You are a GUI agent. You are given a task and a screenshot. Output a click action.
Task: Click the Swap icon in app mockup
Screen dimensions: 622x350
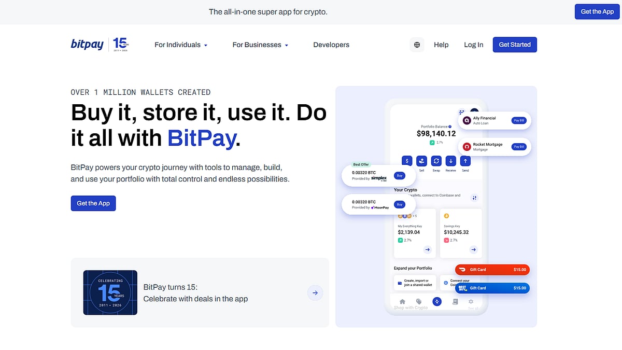point(436,161)
